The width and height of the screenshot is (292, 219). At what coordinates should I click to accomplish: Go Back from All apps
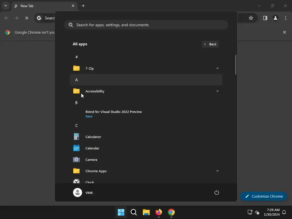210,44
